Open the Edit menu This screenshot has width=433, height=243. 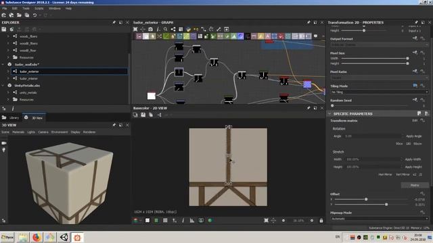[14, 9]
